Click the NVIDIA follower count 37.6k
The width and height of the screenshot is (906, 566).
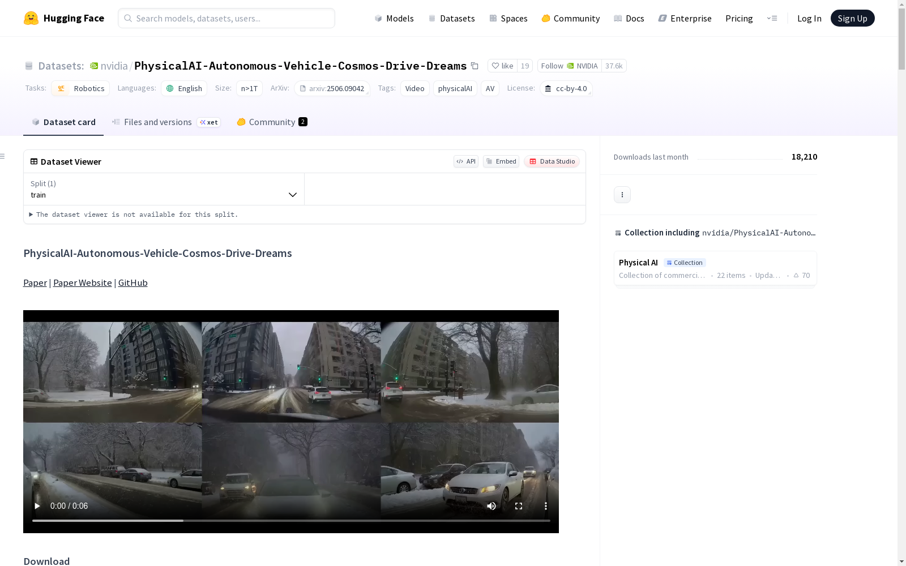point(614,66)
